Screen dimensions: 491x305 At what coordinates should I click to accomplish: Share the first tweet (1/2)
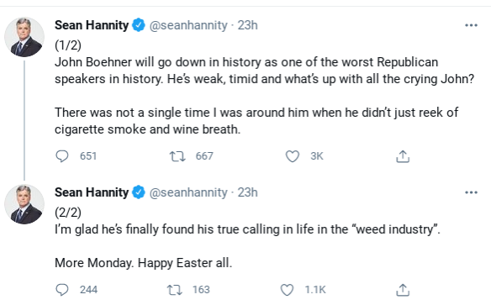(403, 156)
